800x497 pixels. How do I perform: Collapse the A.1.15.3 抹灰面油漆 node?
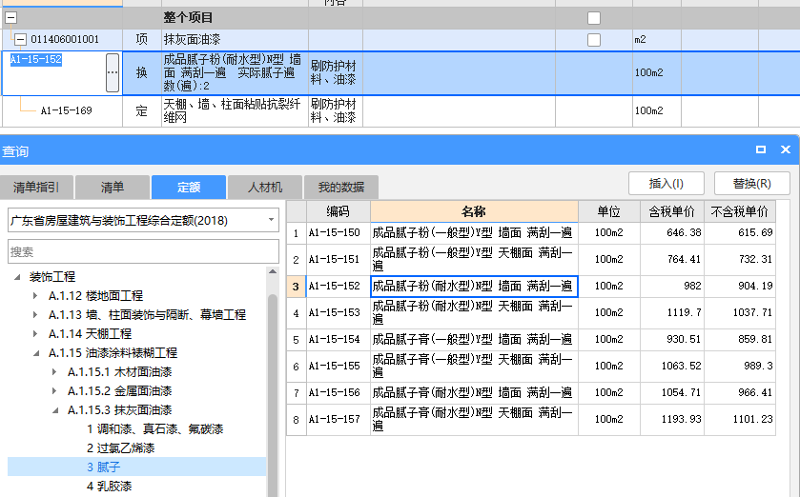tap(55, 410)
